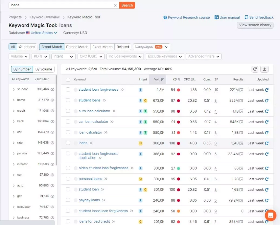This screenshot has width=280, height=225.
Task: Add student loan keyword circle icon
Action: coord(75,190)
